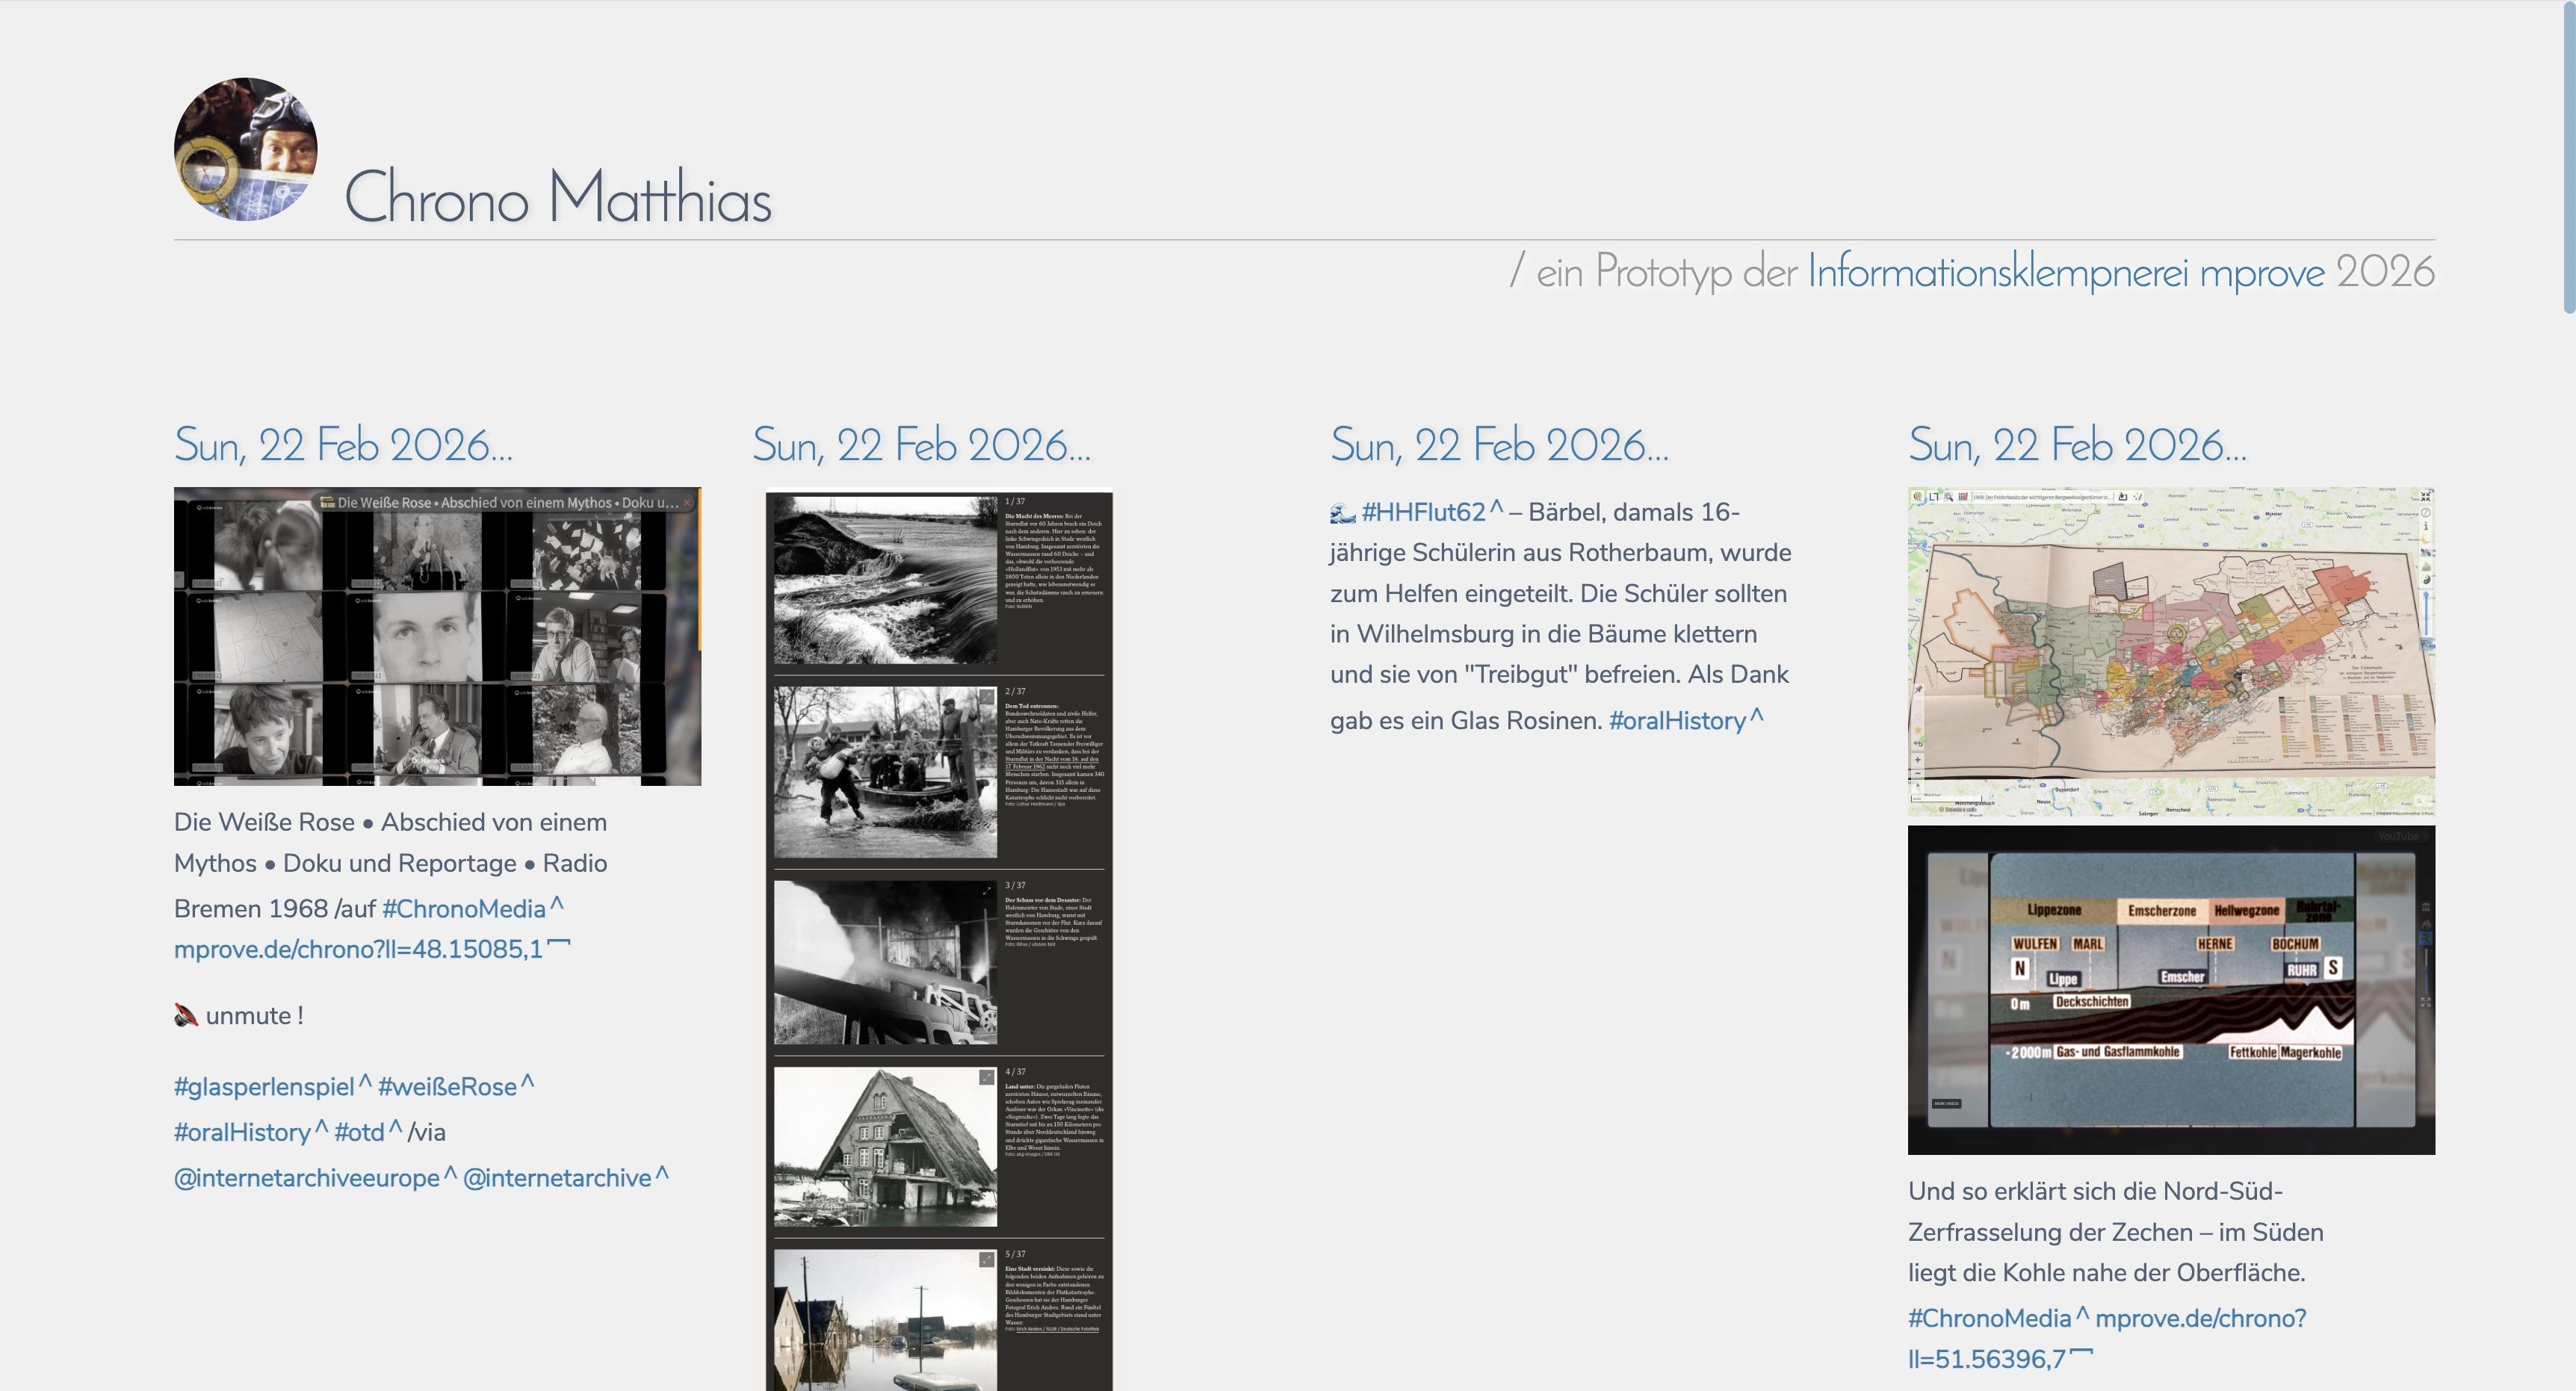Screen dimensions: 2576x1391
Task: Open flood photo 1/37 of breaking dike
Action: (885, 580)
